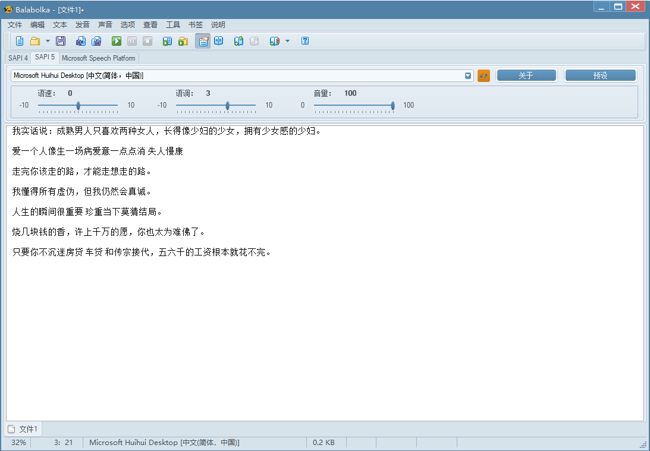The image size is (650, 451).
Task: Open the dictionary panel book icon
Action: pos(218,41)
